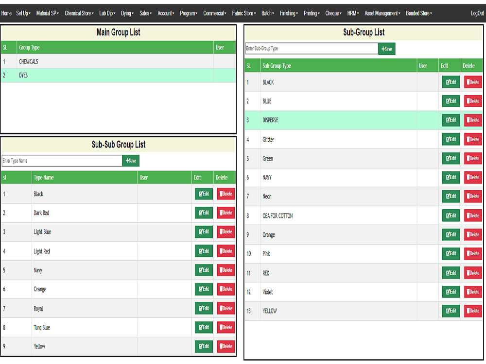Open the HRM menu
The width and height of the screenshot is (486, 364).
tap(353, 13)
